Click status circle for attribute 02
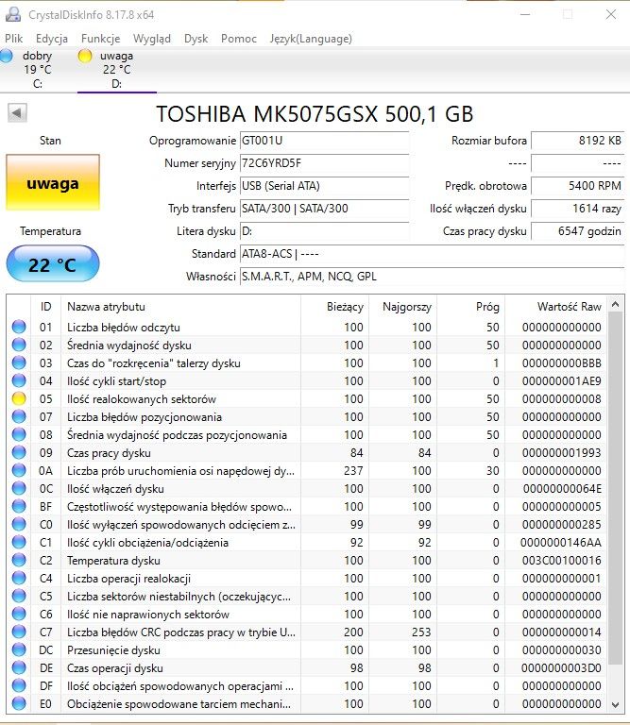The image size is (630, 725). click(19, 345)
